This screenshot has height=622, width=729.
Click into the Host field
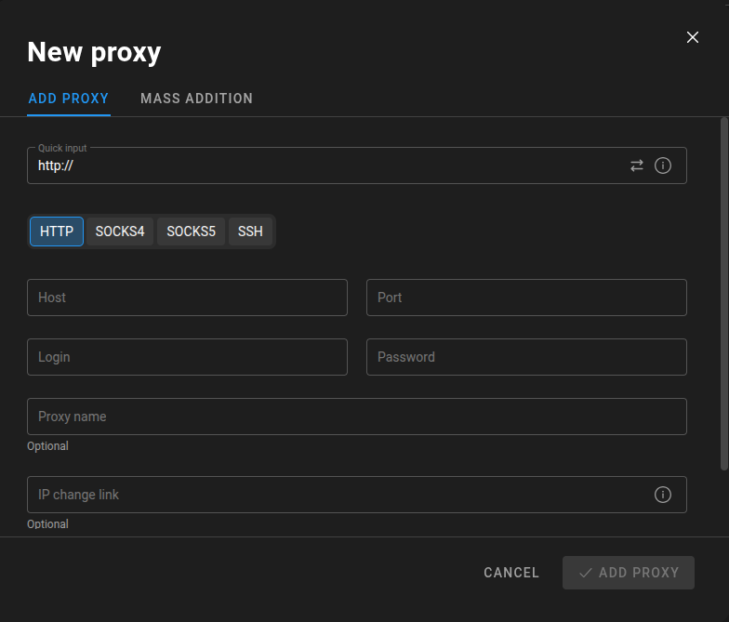(x=187, y=298)
